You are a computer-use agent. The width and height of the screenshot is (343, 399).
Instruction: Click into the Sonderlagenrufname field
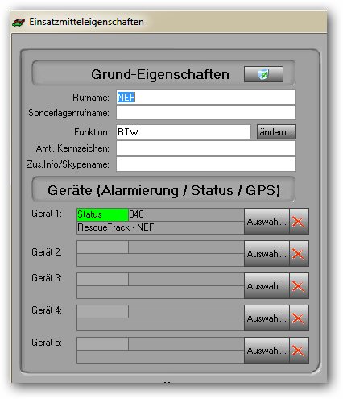click(x=206, y=113)
